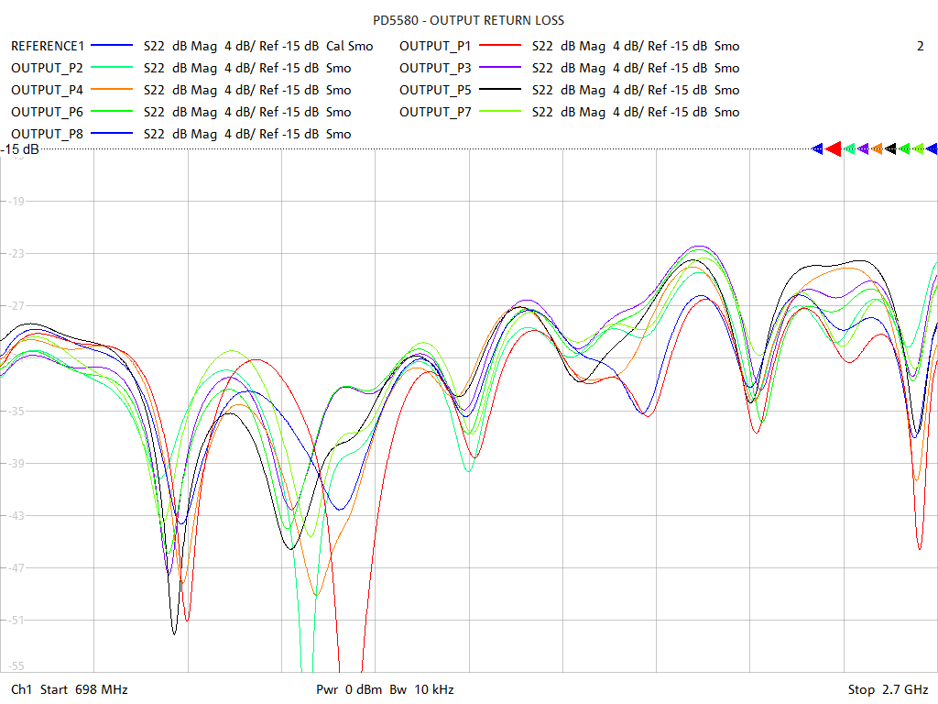The image size is (938, 704).
Task: Click the 'Ch1' channel label
Action: click(21, 689)
